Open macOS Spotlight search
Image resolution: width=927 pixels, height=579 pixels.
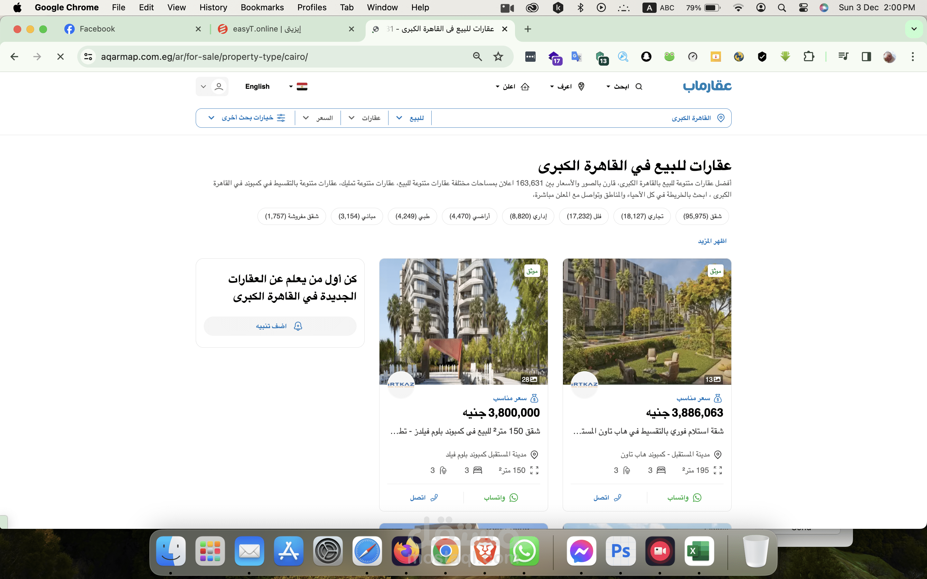[782, 8]
